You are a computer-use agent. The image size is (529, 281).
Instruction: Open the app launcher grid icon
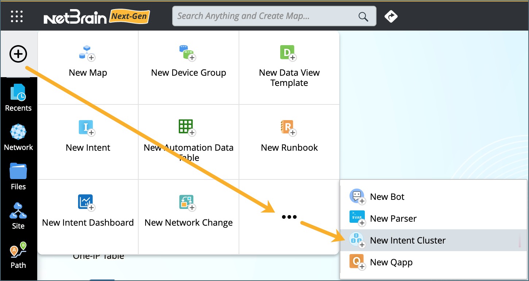click(17, 16)
